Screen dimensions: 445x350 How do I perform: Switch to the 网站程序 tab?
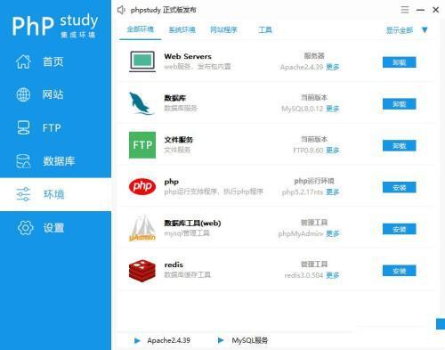tap(223, 29)
